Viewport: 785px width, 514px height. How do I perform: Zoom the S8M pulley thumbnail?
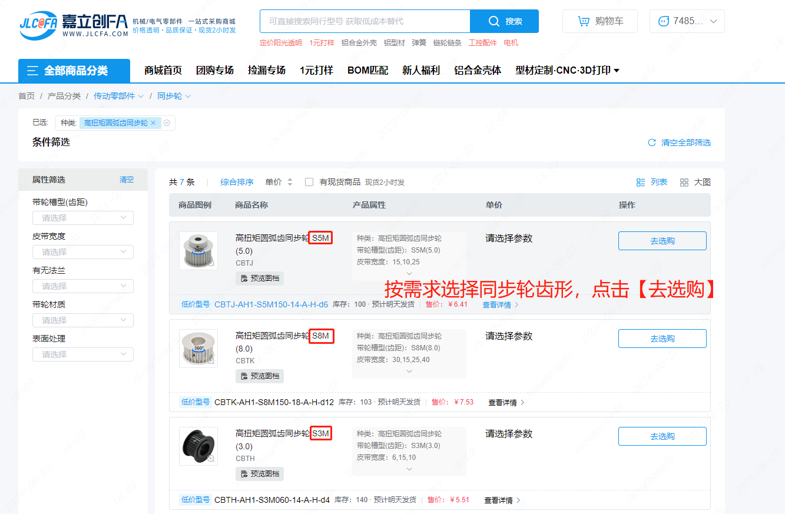[211, 361]
